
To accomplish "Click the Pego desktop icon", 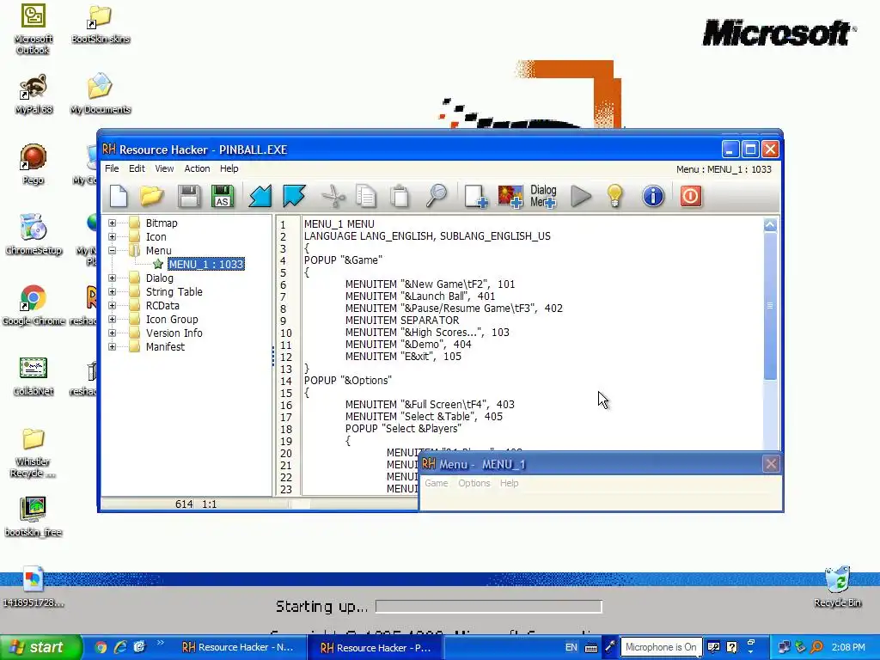I will [34, 164].
